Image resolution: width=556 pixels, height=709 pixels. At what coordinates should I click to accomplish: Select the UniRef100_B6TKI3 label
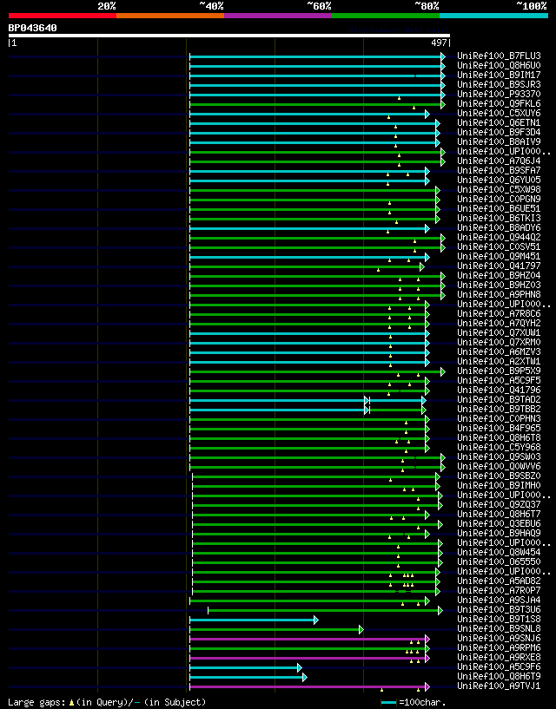499,219
